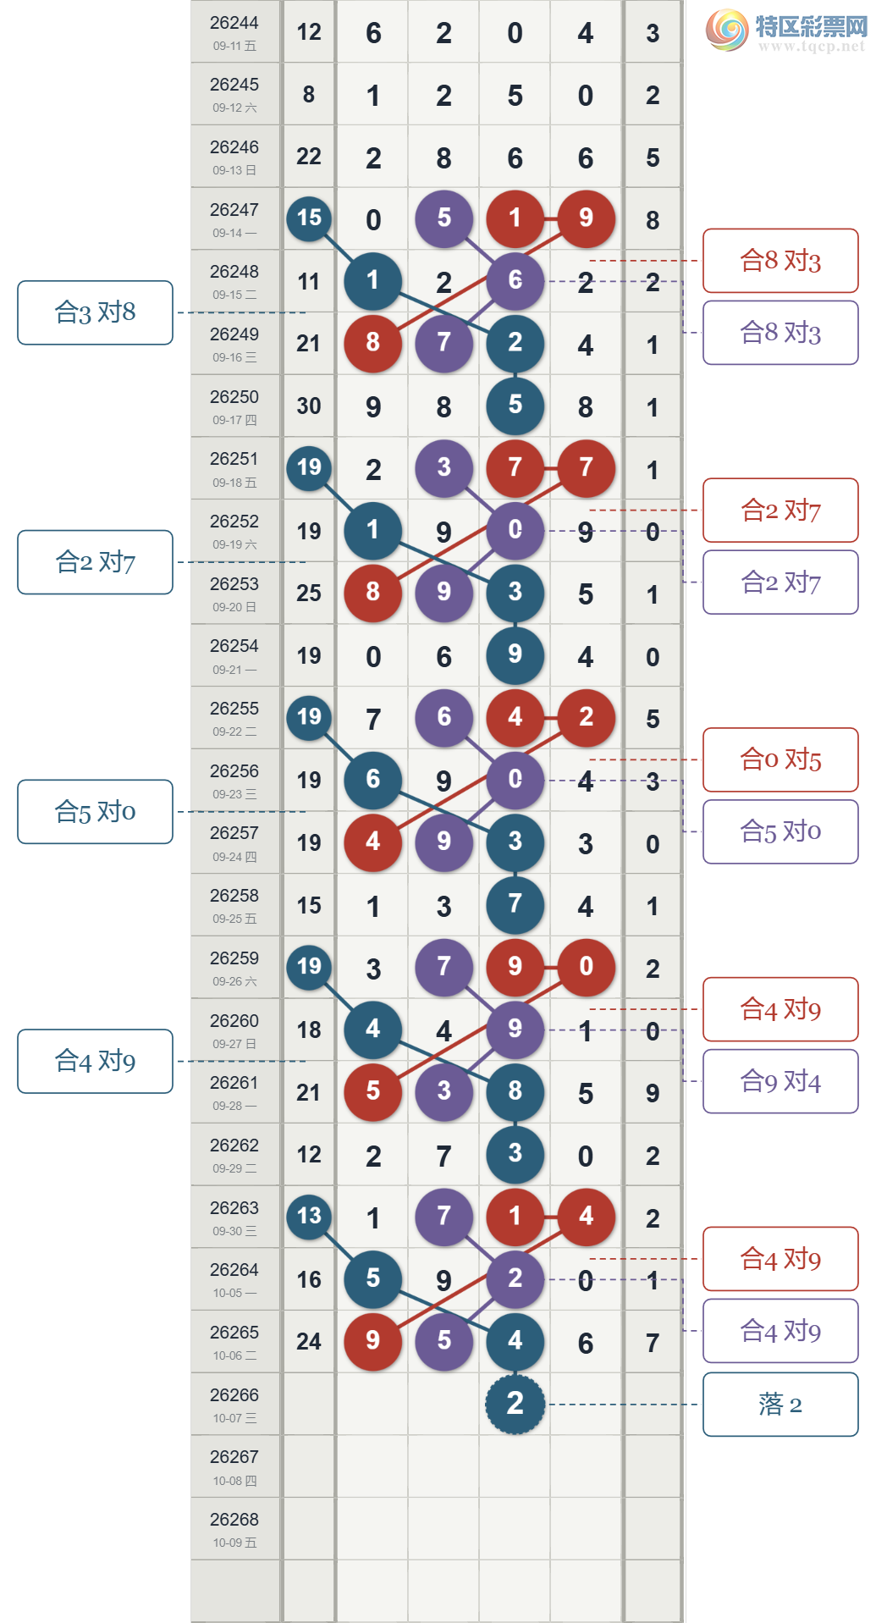Click the red 9 circle in row 26247
Viewport: 876px width, 1623px height.
click(586, 218)
